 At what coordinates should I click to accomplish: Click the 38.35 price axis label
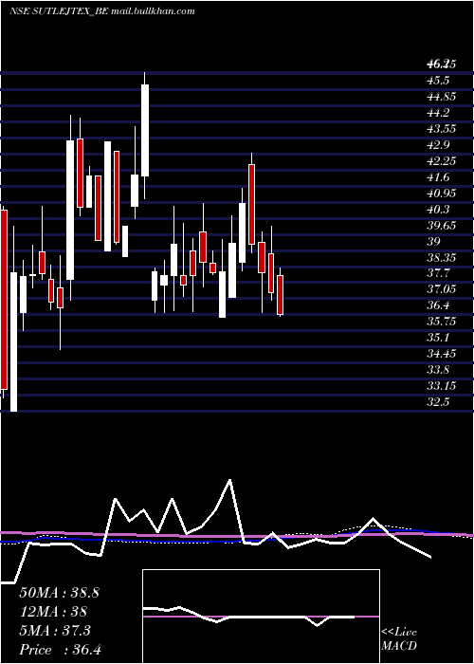(x=442, y=258)
